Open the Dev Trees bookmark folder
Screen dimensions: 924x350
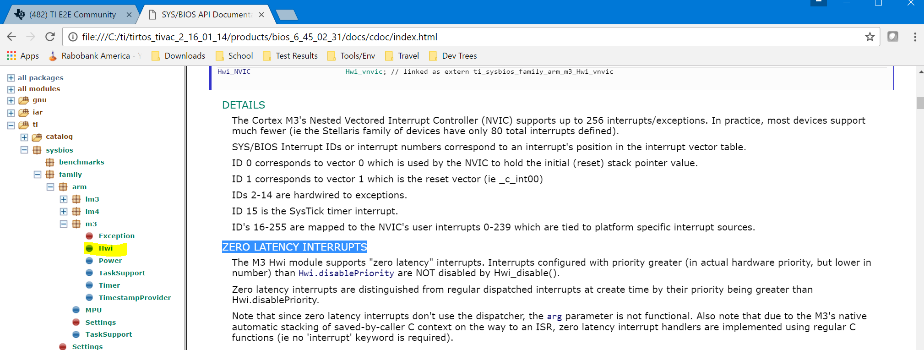click(x=453, y=56)
